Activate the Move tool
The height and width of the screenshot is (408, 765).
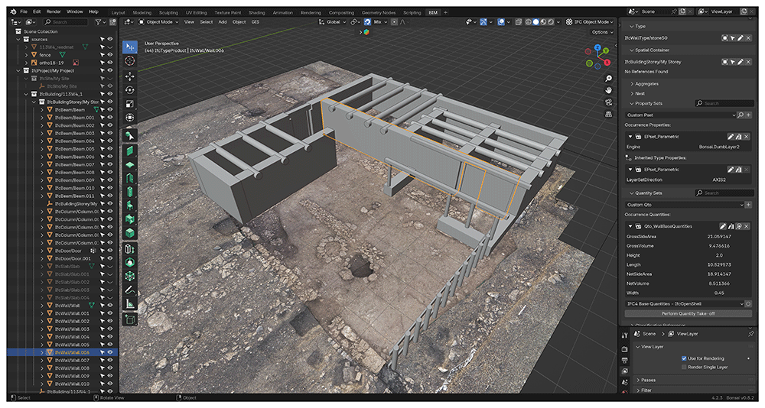(130, 76)
